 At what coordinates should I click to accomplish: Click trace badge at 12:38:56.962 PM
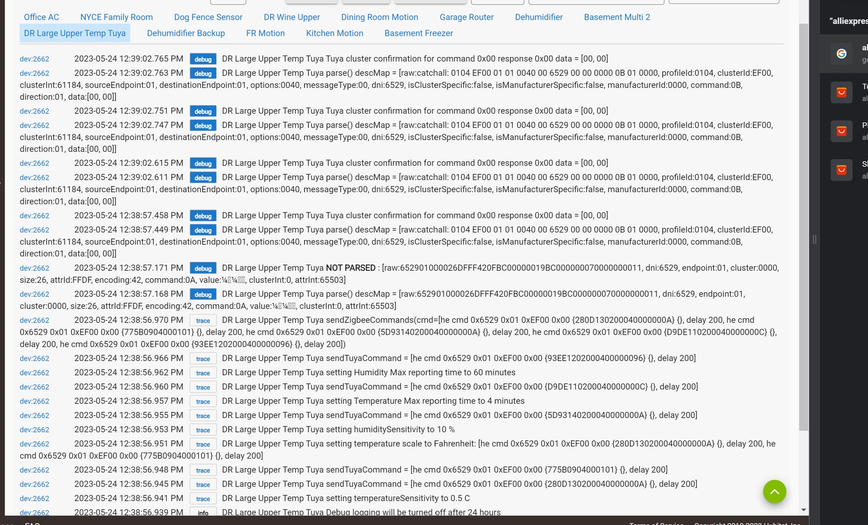(x=203, y=373)
